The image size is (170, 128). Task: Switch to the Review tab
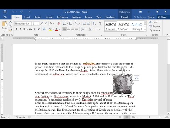tap(89, 17)
